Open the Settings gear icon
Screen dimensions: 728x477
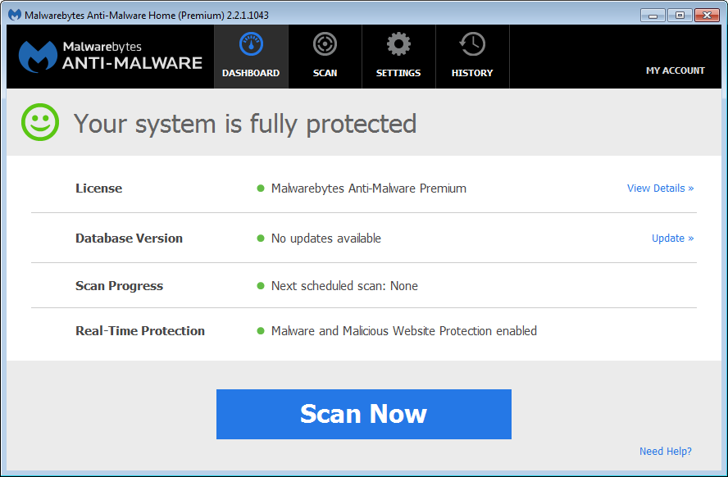398,44
